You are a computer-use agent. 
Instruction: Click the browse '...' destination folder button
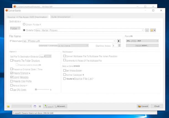(147, 30)
